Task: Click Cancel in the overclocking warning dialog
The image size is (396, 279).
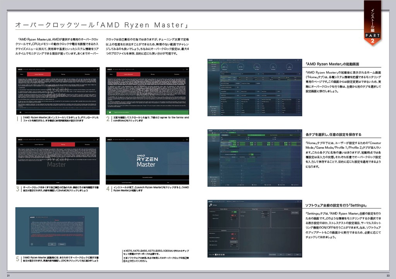Action: tap(62, 244)
